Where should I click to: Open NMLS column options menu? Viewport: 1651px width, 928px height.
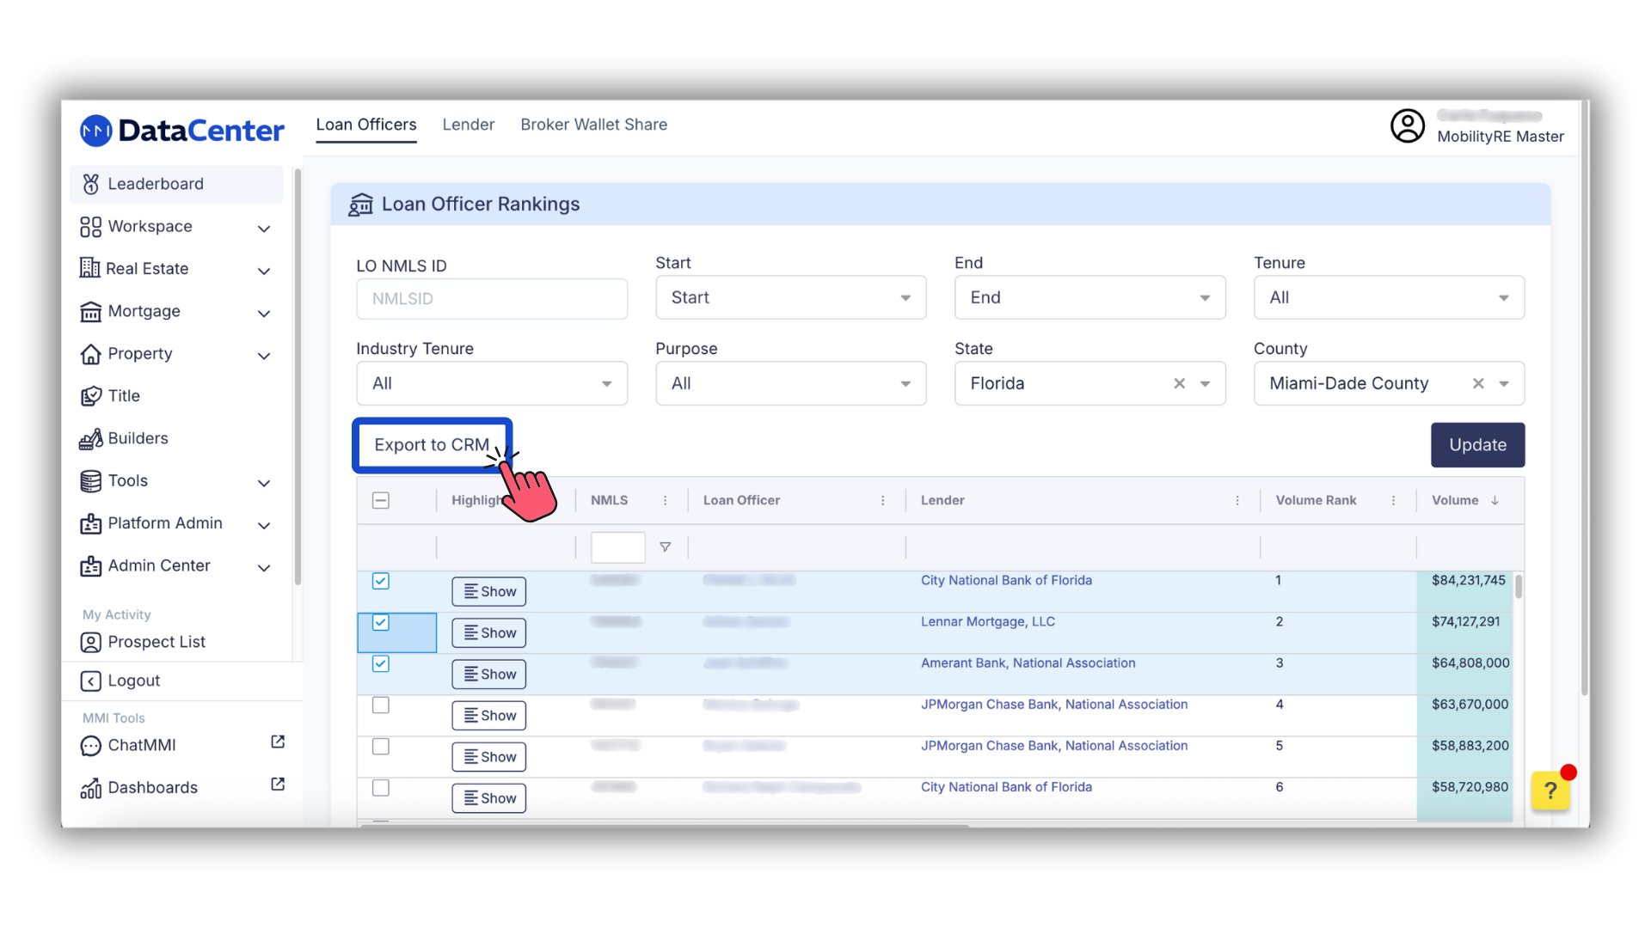pos(665,501)
